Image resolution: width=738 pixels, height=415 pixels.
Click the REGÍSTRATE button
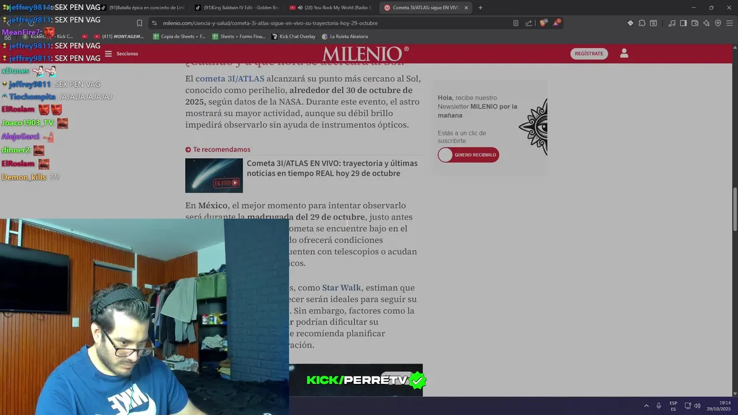coord(589,54)
